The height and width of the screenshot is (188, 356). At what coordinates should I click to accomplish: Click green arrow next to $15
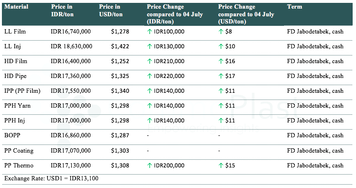tap(221, 166)
